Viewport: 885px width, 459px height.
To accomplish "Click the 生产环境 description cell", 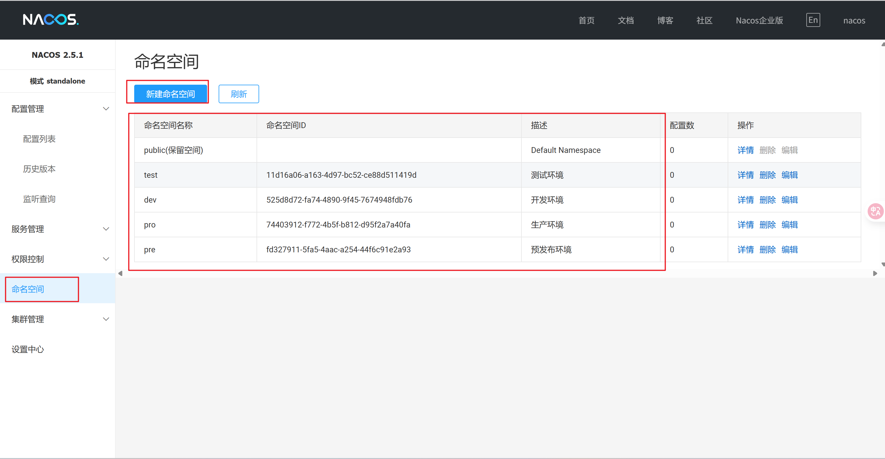I will pyautogui.click(x=591, y=225).
